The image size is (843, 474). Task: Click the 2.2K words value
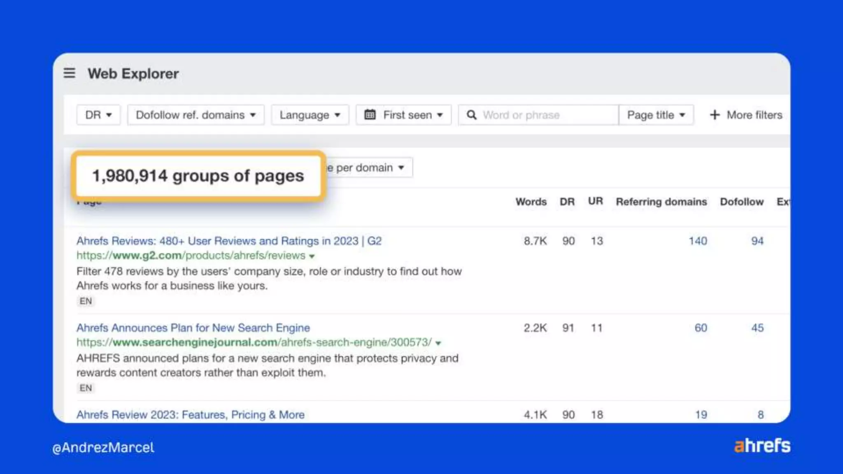click(535, 328)
